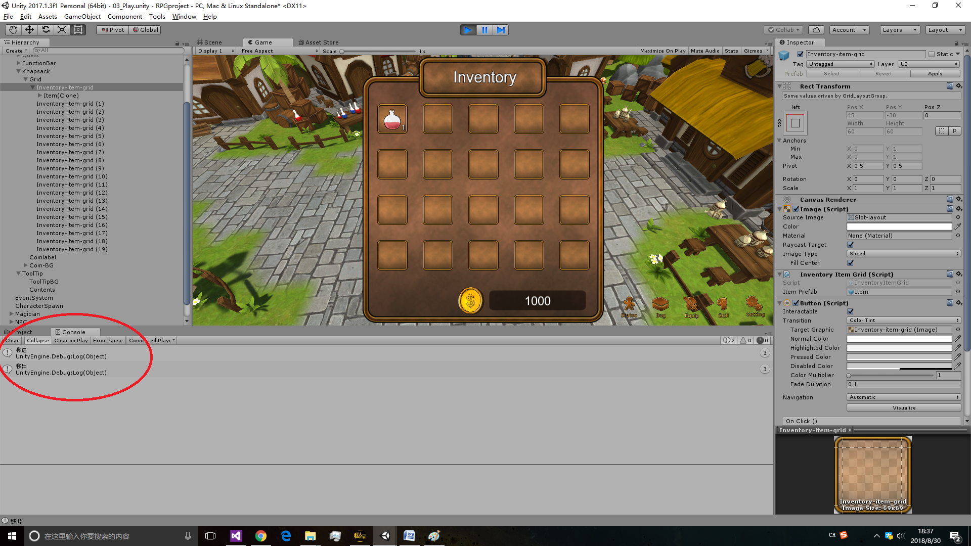Open Navigation dropdown Automatic

pyautogui.click(x=904, y=397)
